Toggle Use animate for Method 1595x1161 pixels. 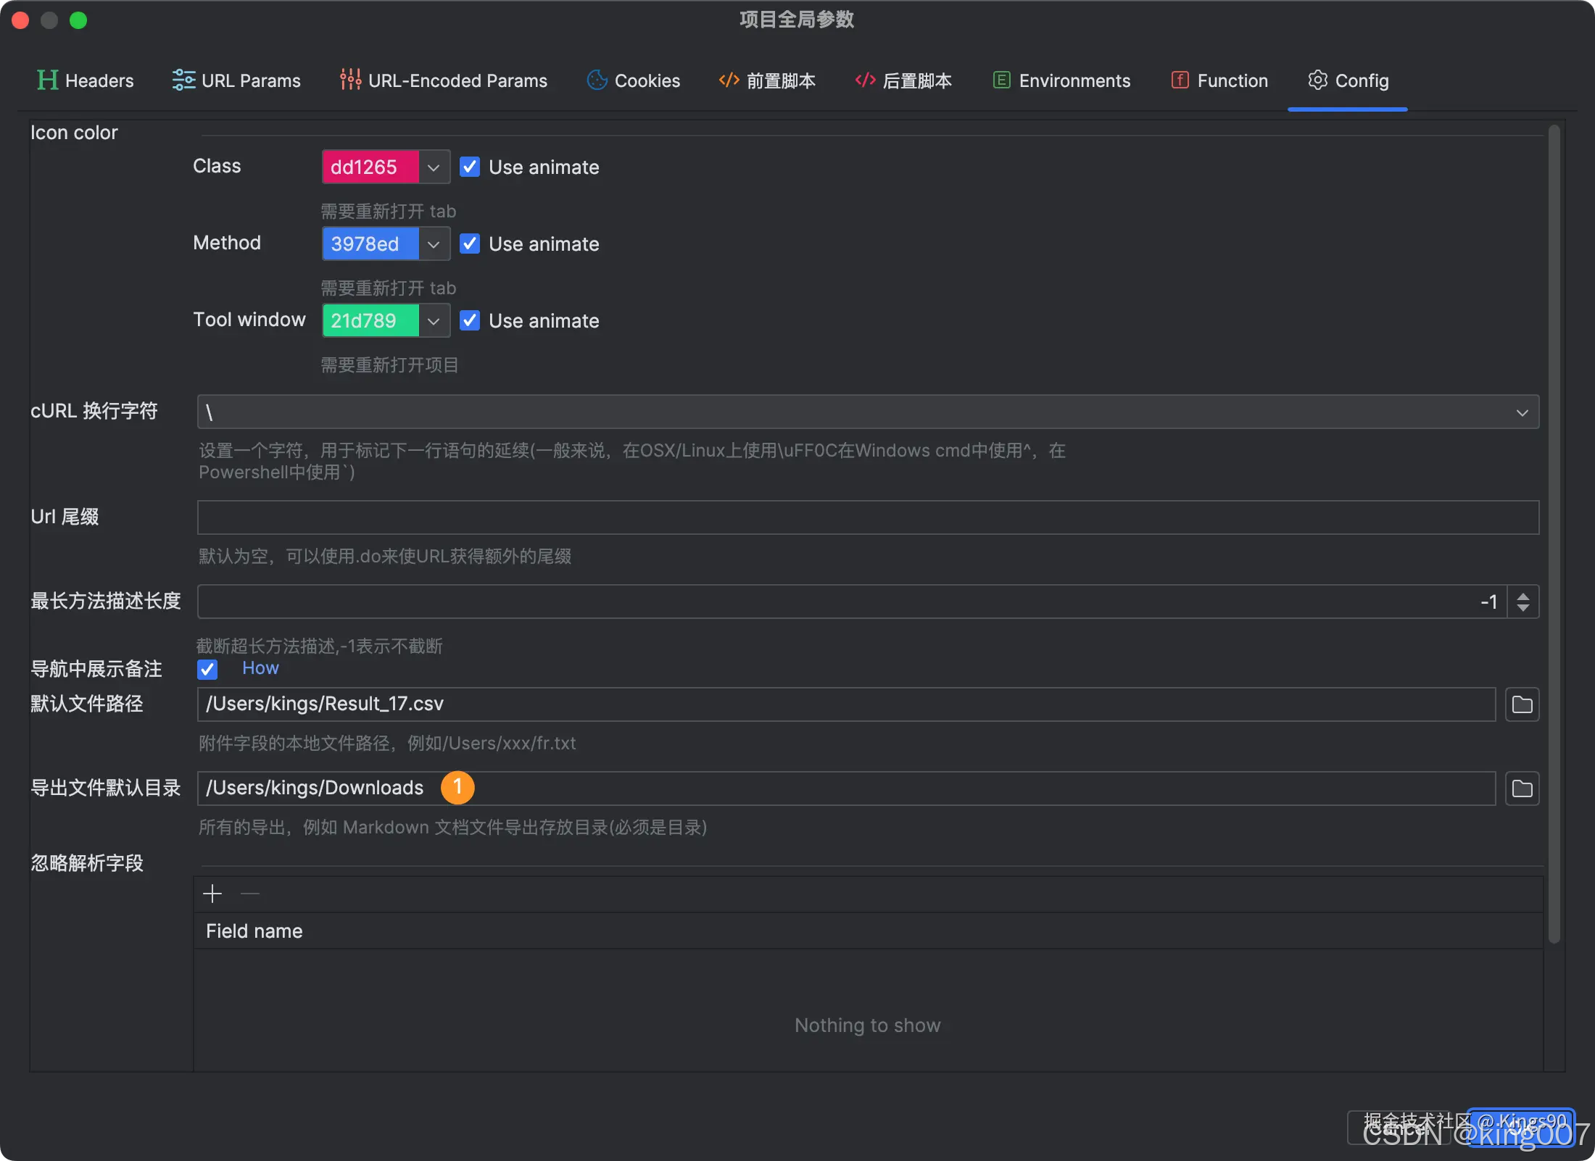(470, 244)
